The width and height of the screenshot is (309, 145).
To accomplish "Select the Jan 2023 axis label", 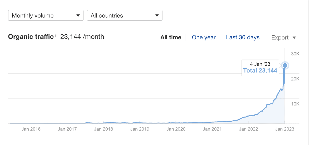I will point(285,129).
